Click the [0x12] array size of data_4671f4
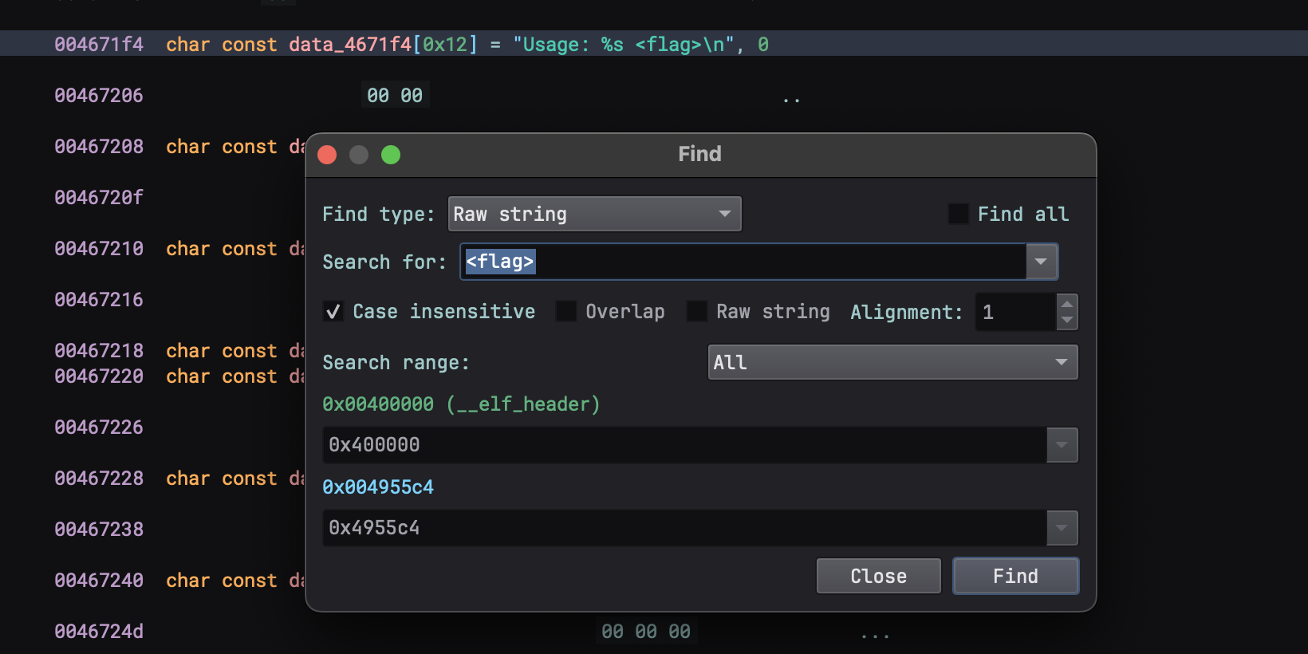This screenshot has height=654, width=1308. 445,45
